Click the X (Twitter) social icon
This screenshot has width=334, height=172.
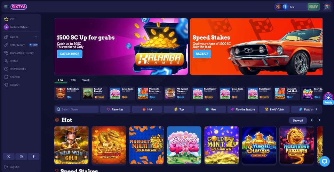click(9, 156)
